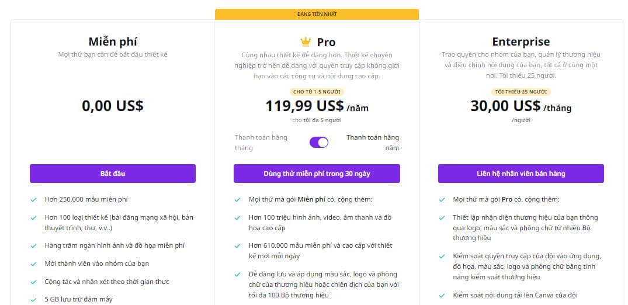Click the 119,99 US$ price text

[304, 106]
